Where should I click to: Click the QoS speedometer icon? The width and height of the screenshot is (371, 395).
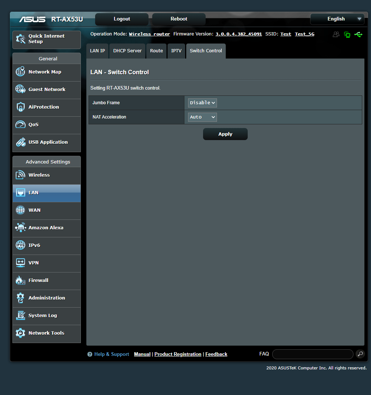pyautogui.click(x=20, y=124)
